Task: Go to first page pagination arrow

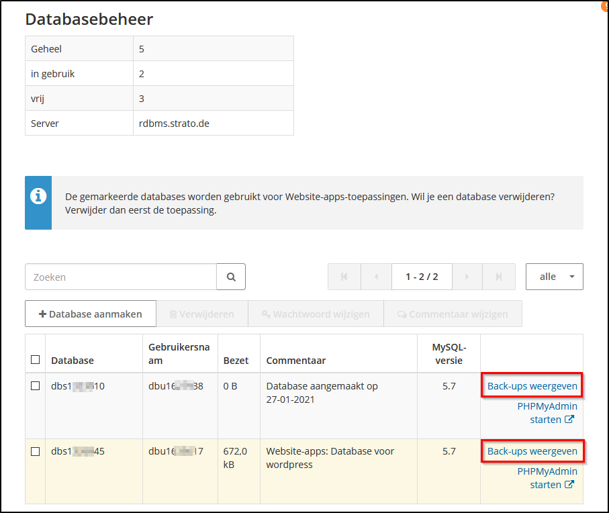Action: (x=344, y=277)
